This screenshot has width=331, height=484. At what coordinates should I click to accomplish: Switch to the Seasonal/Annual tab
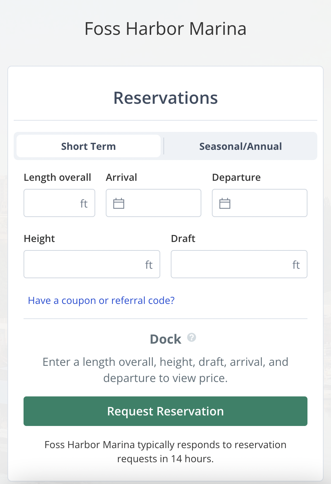[240, 146]
